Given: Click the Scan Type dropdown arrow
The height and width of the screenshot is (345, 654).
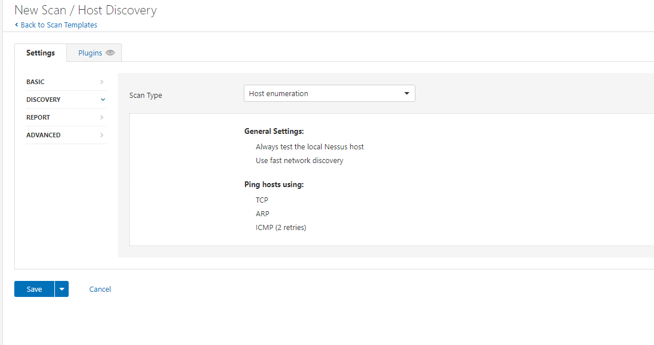Looking at the screenshot, I should click(x=407, y=93).
